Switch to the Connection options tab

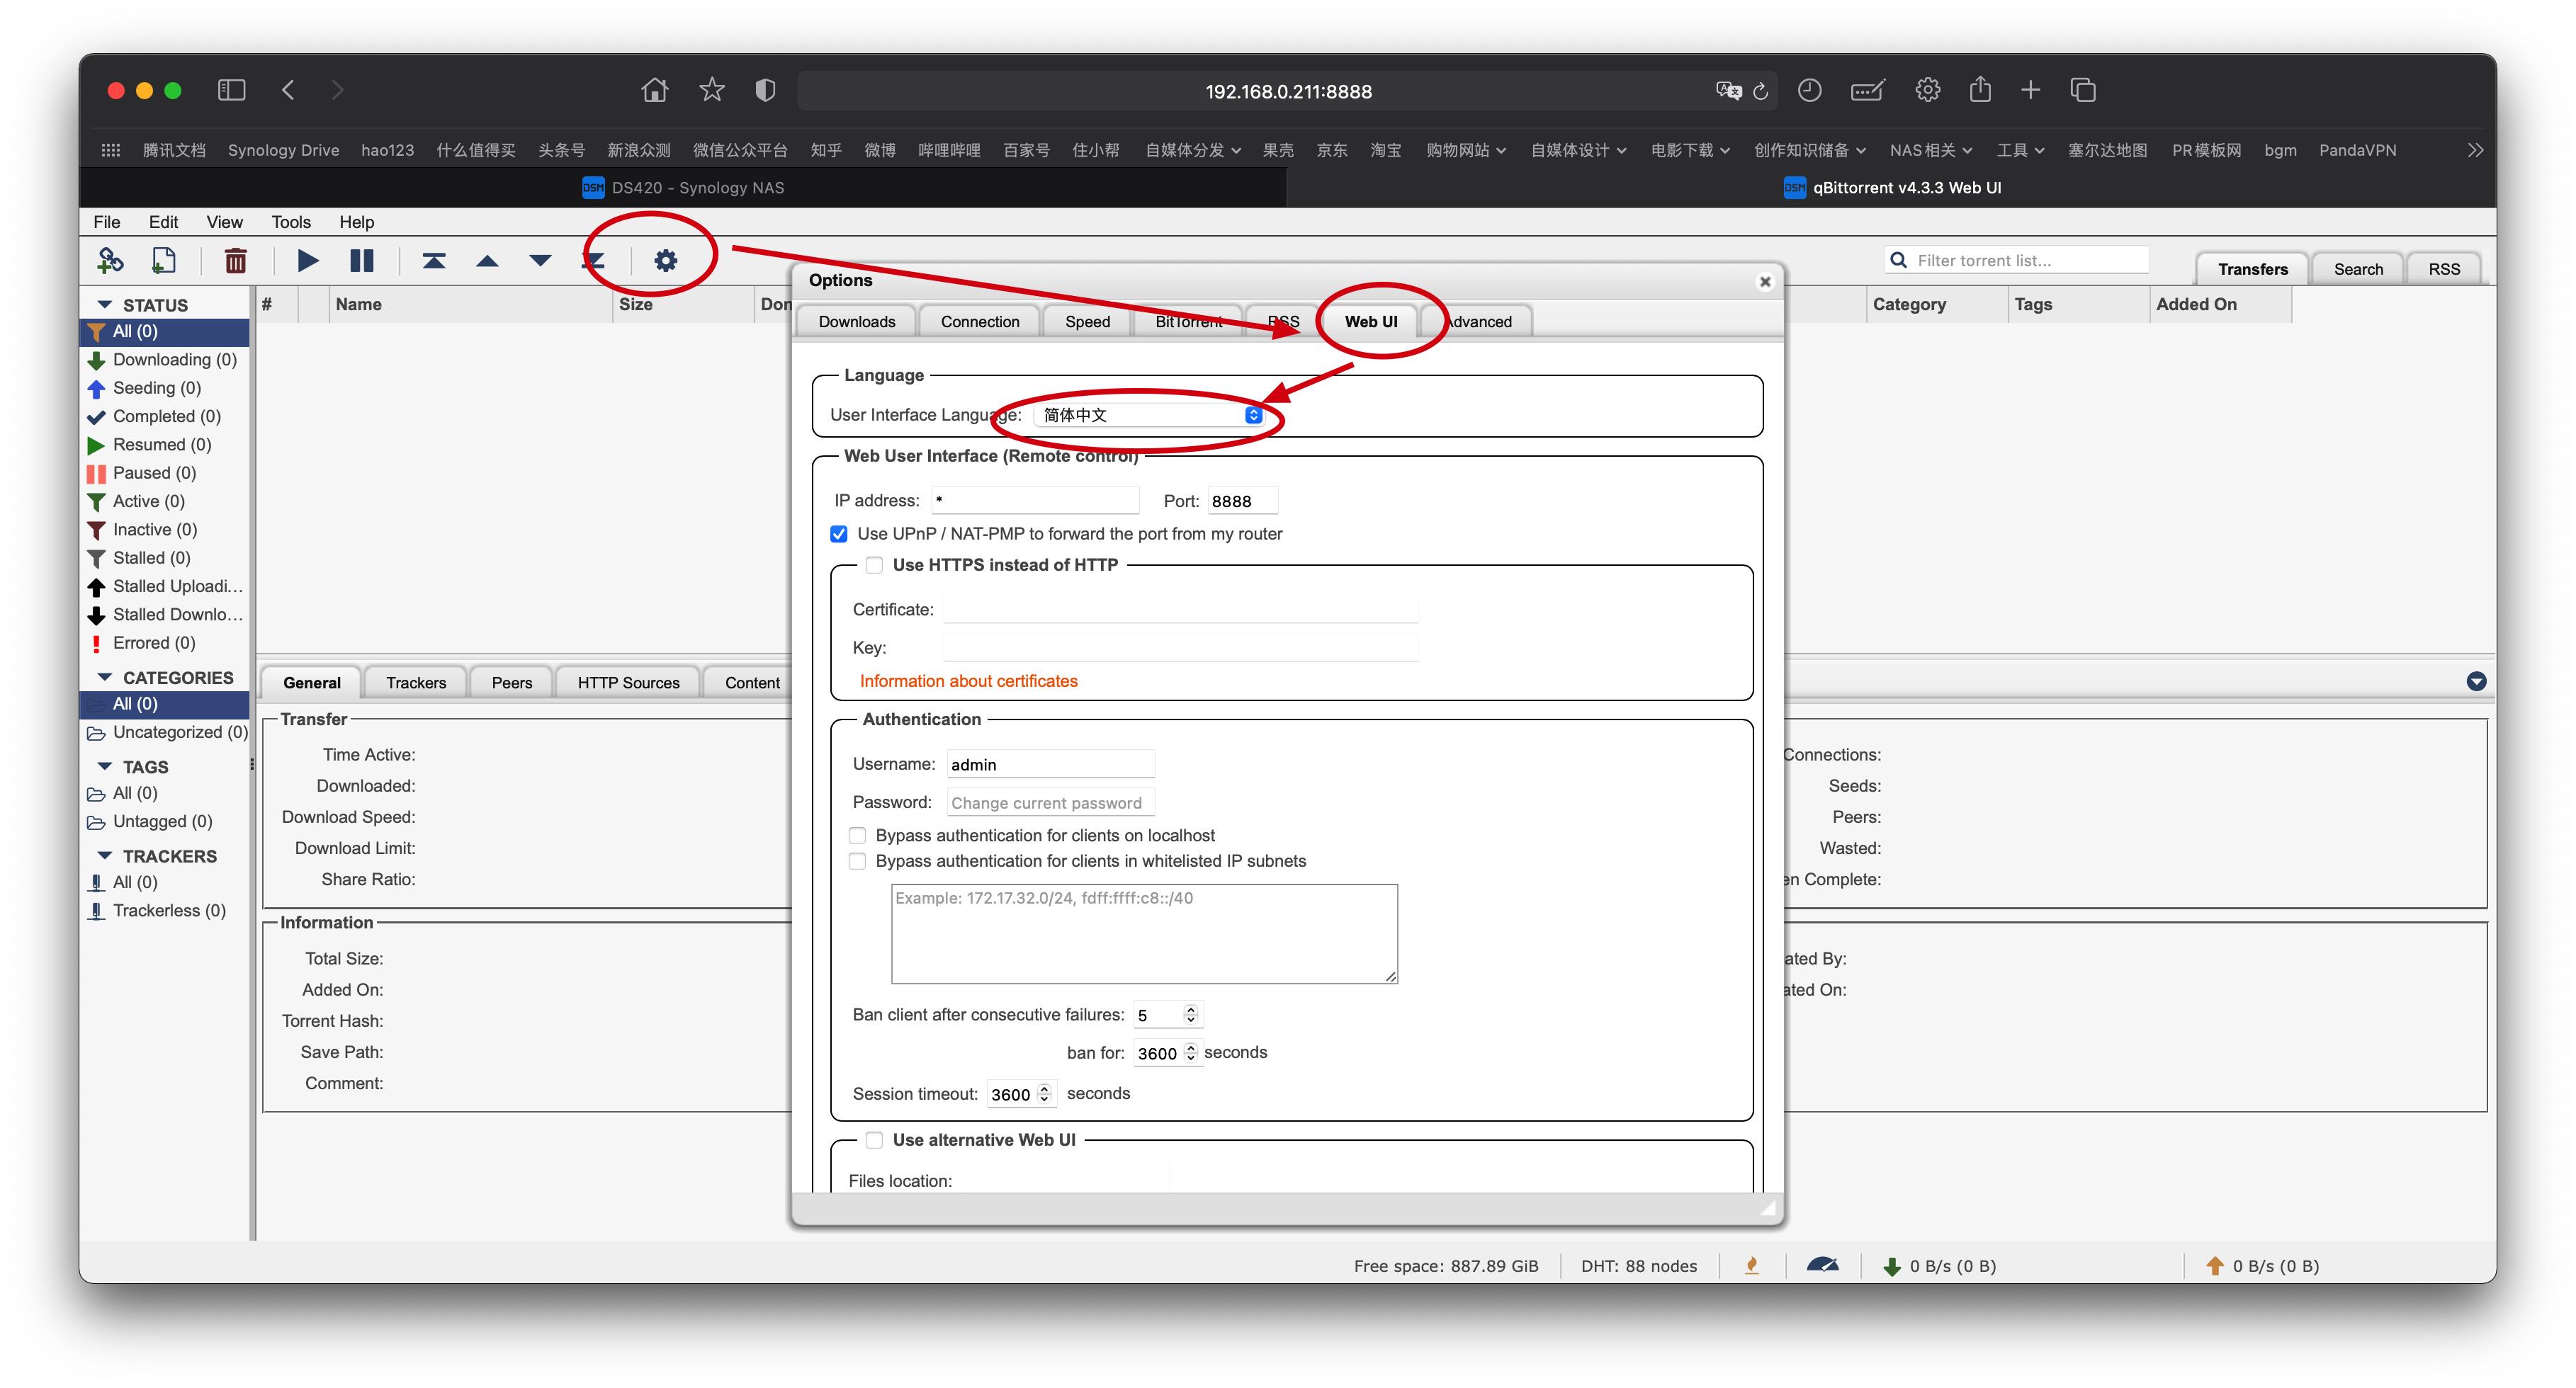click(979, 322)
